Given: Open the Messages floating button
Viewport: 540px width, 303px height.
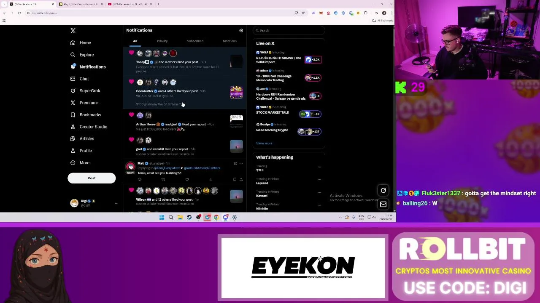Looking at the screenshot, I should click(x=383, y=204).
